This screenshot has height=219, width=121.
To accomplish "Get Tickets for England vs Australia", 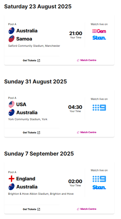I will click(x=31, y=209).
